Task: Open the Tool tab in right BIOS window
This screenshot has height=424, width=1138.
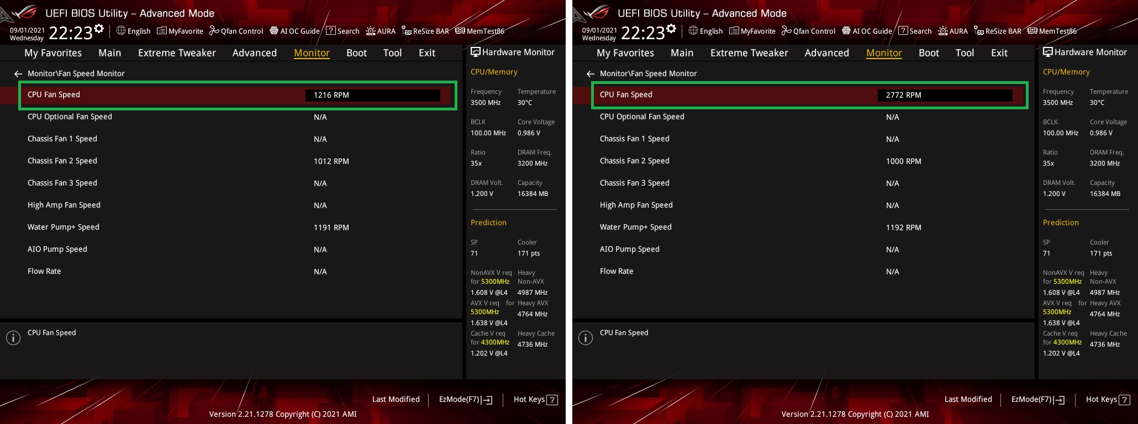Action: pos(965,53)
